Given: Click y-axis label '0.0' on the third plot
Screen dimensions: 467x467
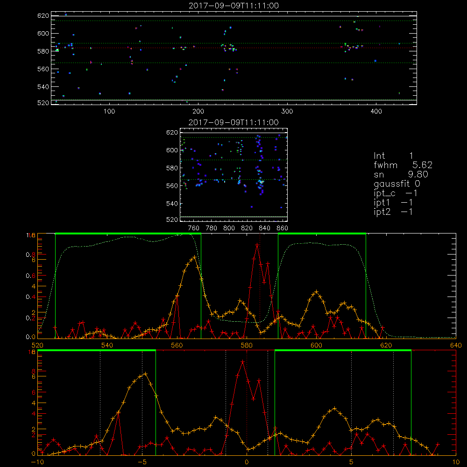Looking at the screenshot, I should click(x=30, y=337).
